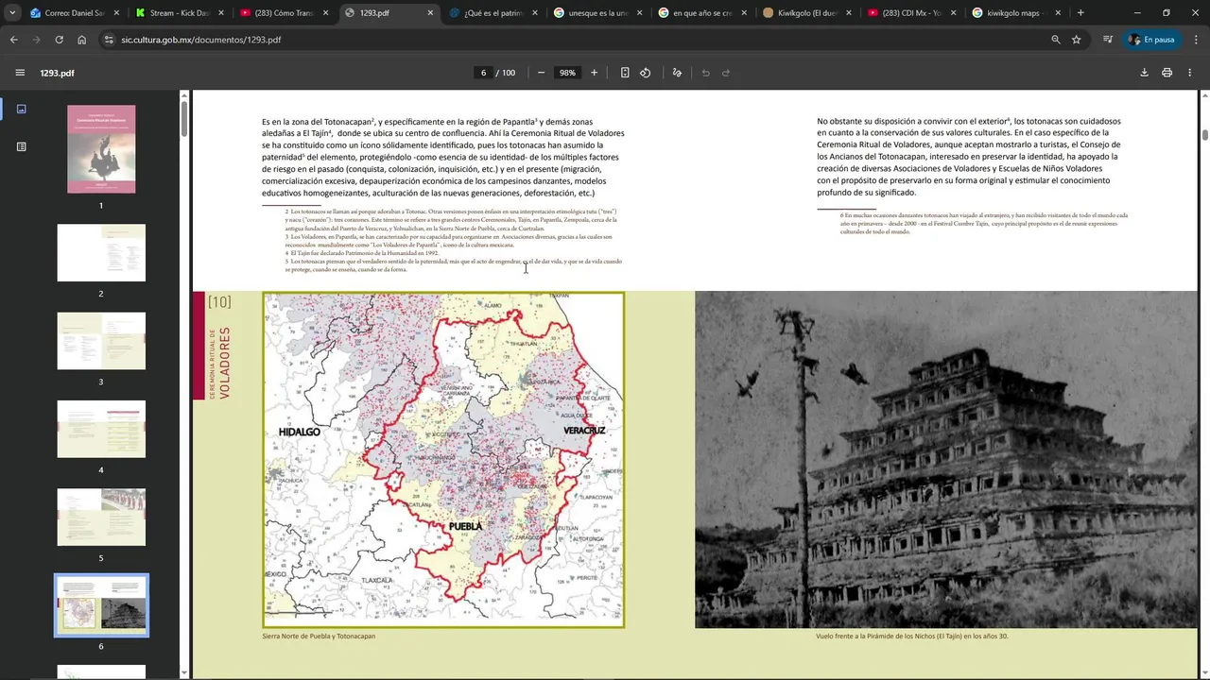Click the 98% zoom level field
The height and width of the screenshot is (680, 1210).
567,73
